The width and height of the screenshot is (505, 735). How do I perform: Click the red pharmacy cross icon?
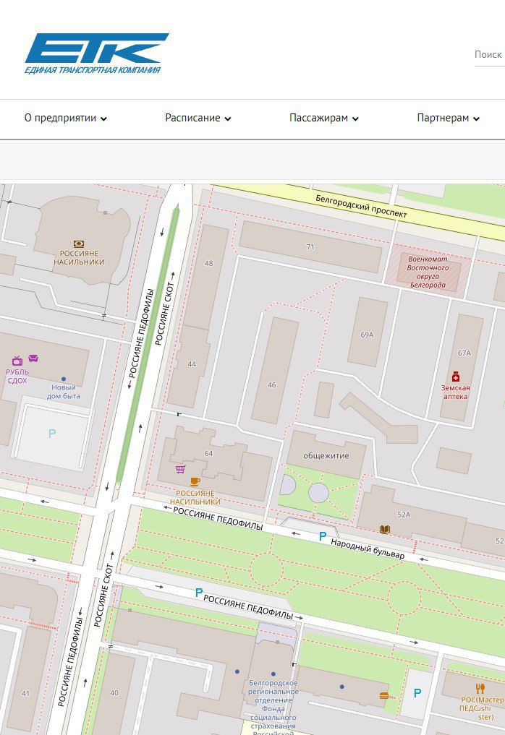455,377
